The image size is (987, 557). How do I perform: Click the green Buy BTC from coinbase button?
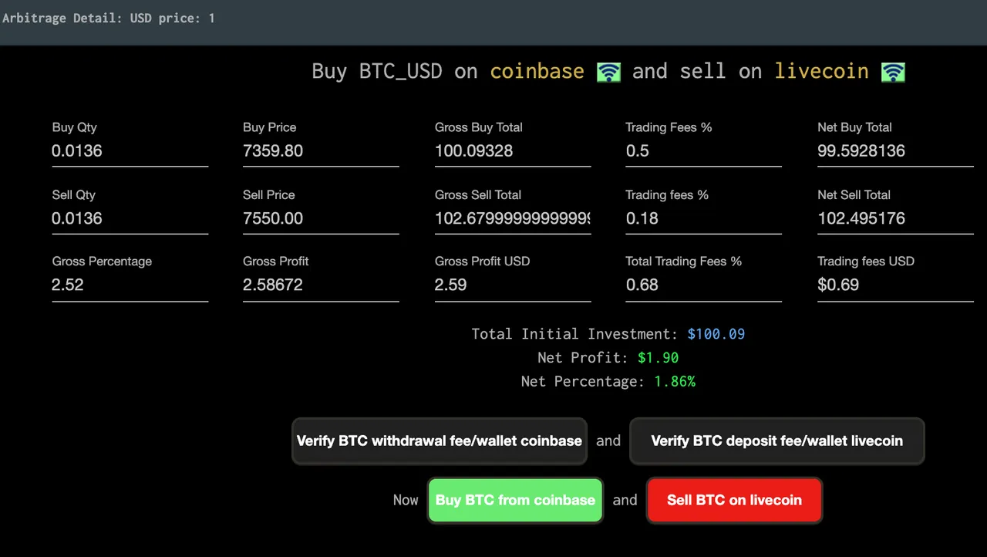pos(515,500)
